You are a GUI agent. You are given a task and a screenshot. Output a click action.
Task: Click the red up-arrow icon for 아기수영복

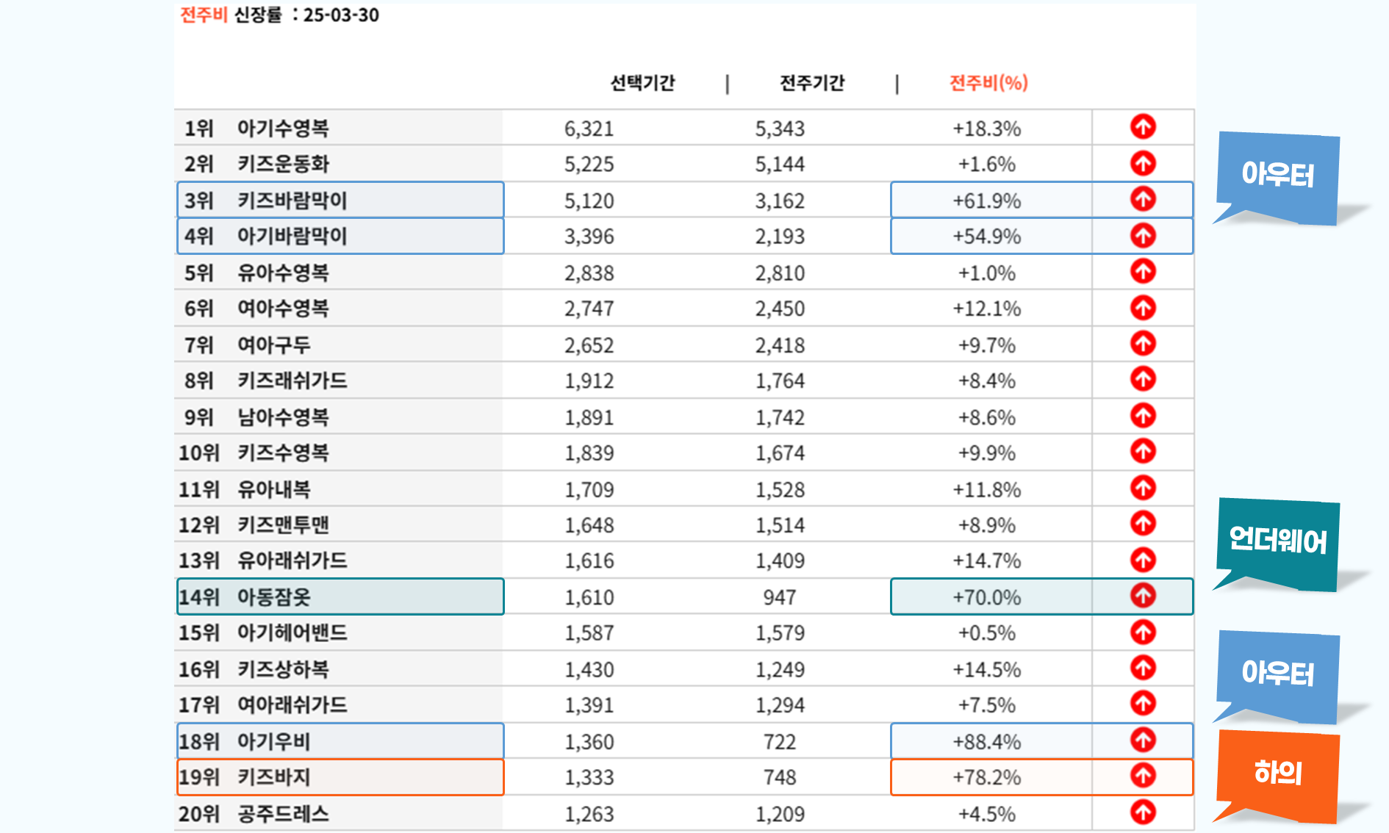point(1143,127)
